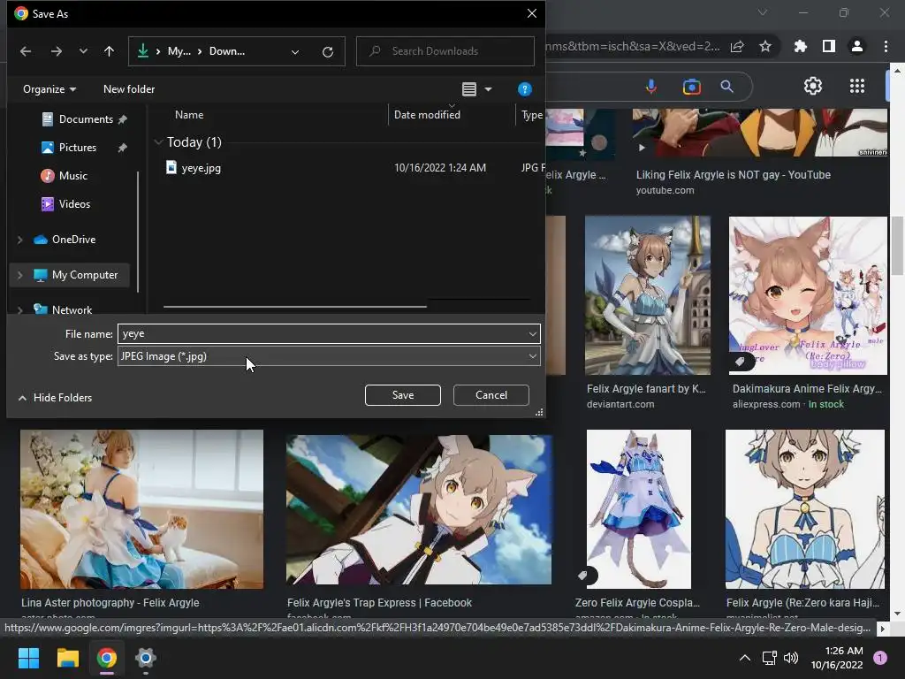
Task: Click Chrome page vertical scrollbar thumb
Action: click(897, 247)
